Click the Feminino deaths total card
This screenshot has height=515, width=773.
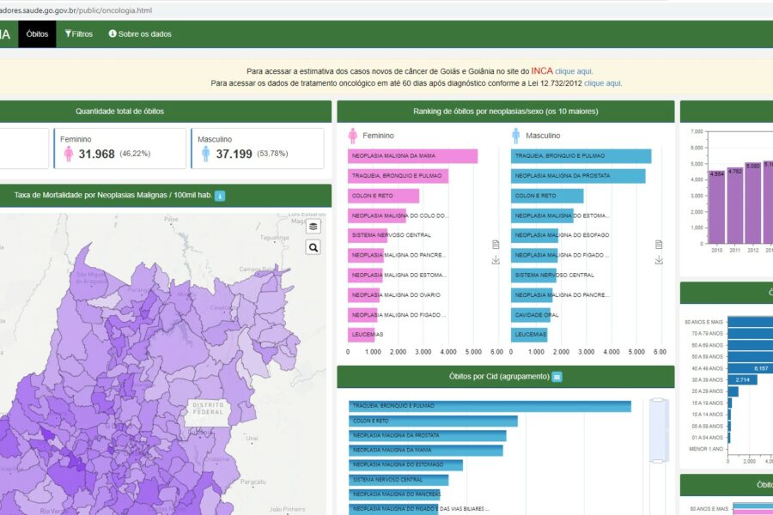pyautogui.click(x=119, y=148)
